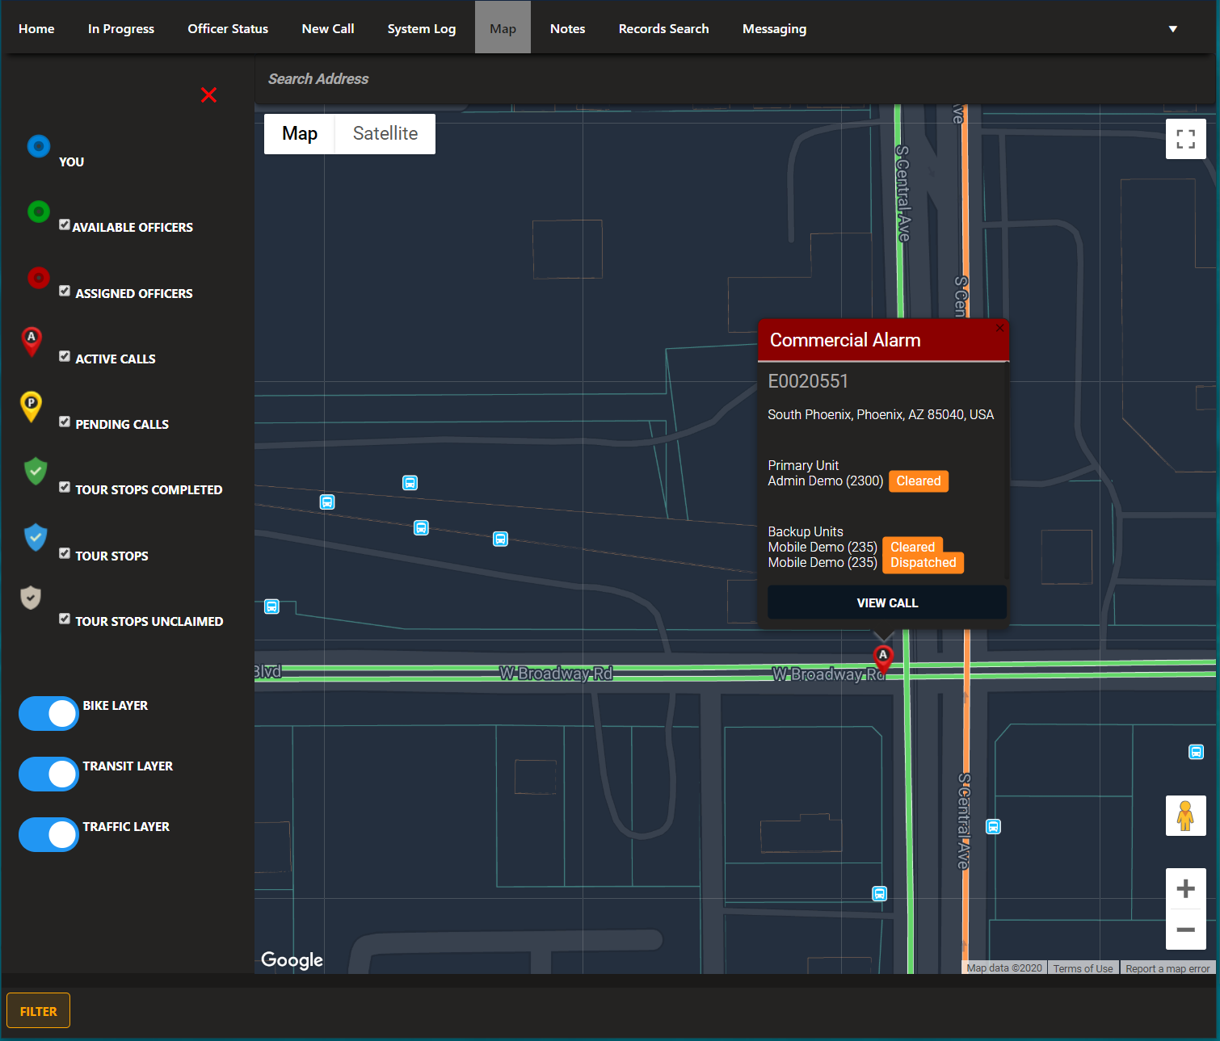Open the navigation bar dropdown arrow
1220x1041 pixels.
[1172, 28]
